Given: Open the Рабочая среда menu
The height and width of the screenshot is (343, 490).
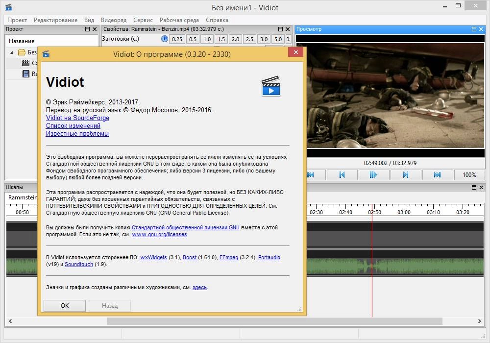Looking at the screenshot, I should [179, 20].
